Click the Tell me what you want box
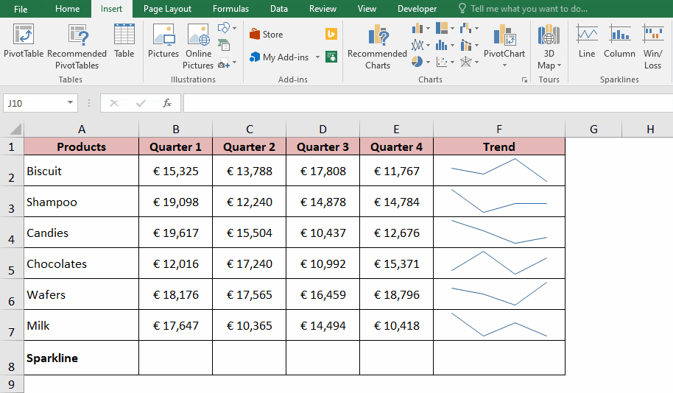The image size is (673, 393). tap(524, 9)
